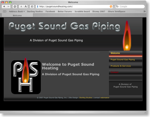This screenshot has height=117, width=150.
Task: Click the Google search magnifier icon
Action: [117, 6]
